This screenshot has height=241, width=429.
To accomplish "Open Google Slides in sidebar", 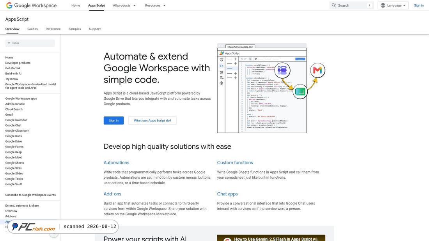I will (14, 174).
